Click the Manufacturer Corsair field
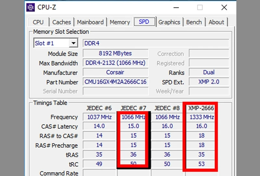 pyautogui.click(x=116, y=72)
